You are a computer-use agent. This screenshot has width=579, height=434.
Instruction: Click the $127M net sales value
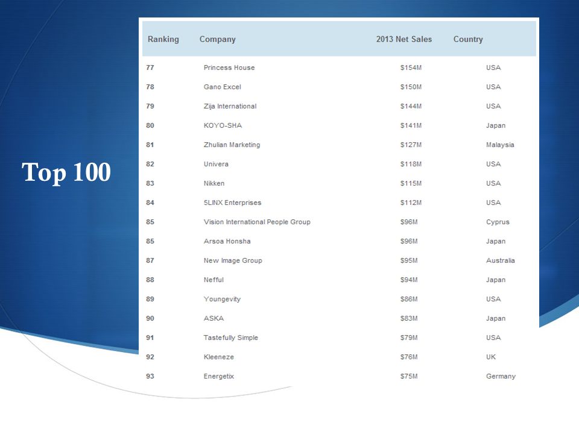411,145
